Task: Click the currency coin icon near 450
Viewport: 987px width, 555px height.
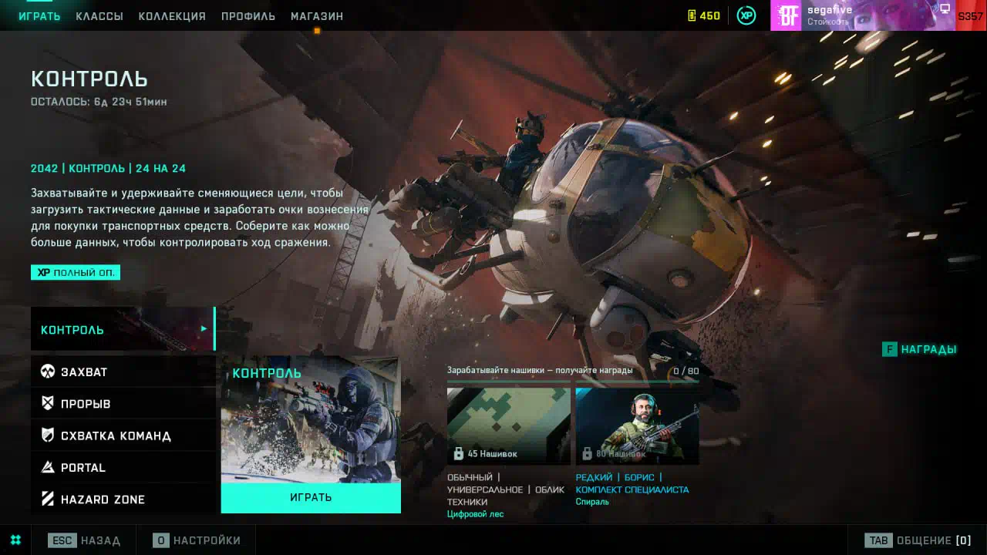Action: (692, 15)
